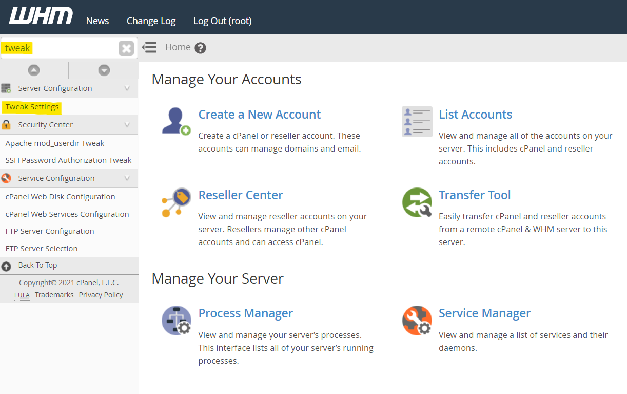This screenshot has height=394, width=627.
Task: Click the Manage Your Server heading text
Action: coord(218,278)
